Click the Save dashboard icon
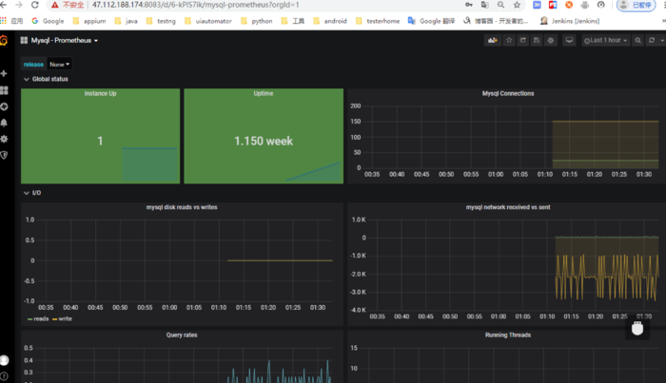Screen dimensions: 666x383 tap(537, 40)
